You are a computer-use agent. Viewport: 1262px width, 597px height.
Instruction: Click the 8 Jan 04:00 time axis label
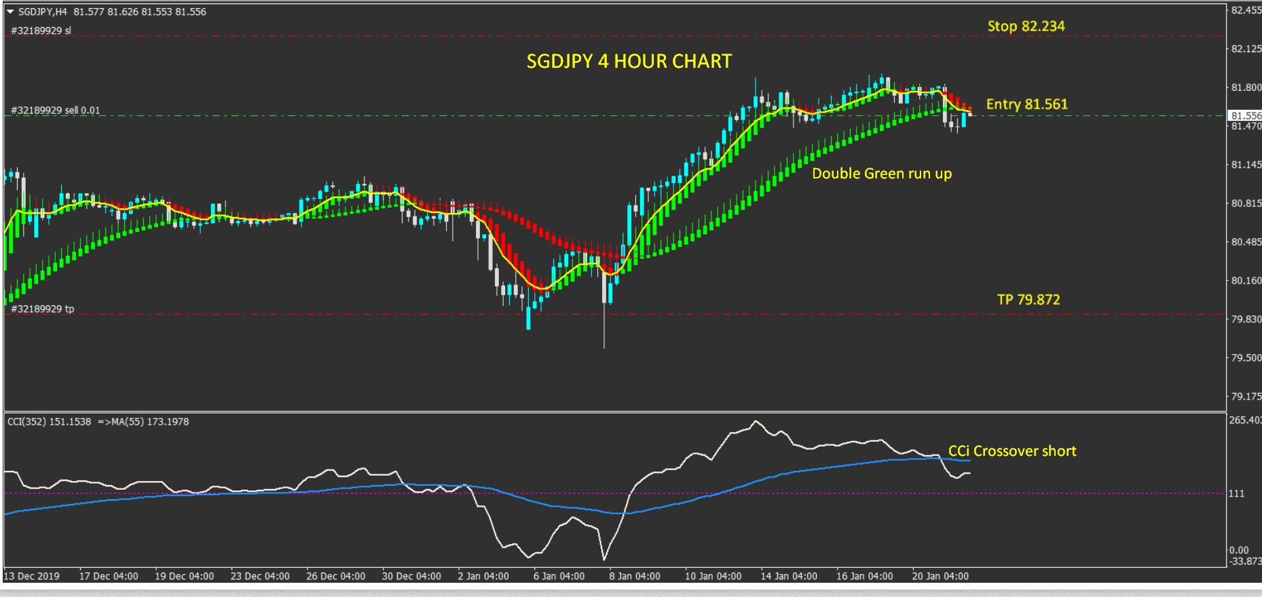pyautogui.click(x=635, y=576)
